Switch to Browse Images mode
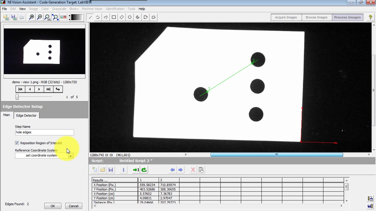This screenshot has width=376, height=211. [x=316, y=17]
